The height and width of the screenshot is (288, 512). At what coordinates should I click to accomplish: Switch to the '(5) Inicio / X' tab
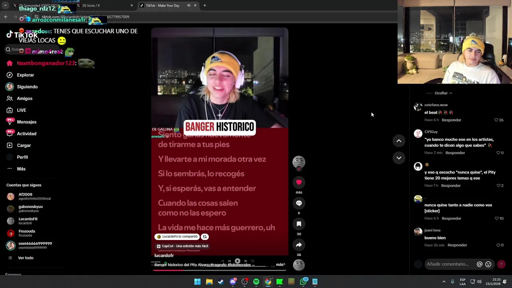pos(105,6)
